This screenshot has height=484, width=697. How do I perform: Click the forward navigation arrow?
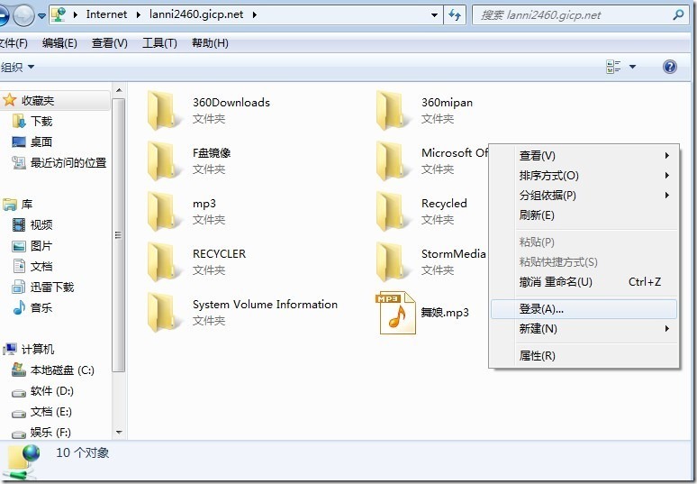point(23,15)
